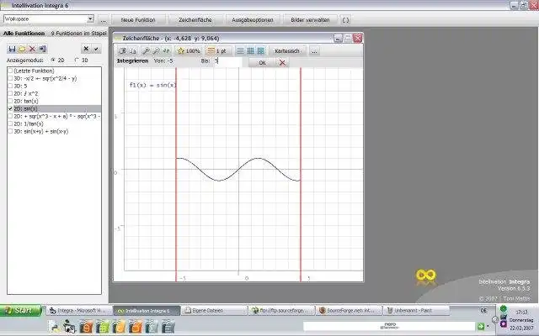Delete function using the red X icon

[x=32, y=49]
